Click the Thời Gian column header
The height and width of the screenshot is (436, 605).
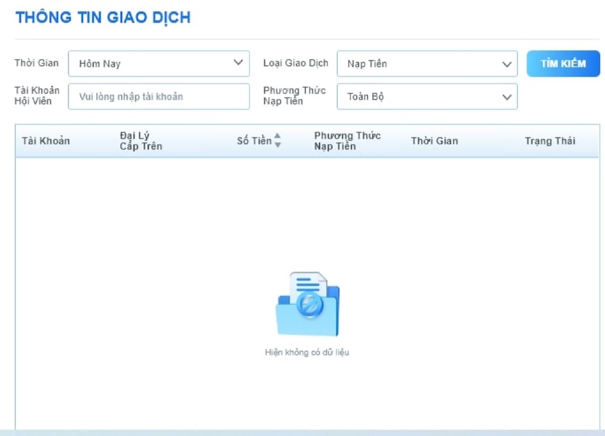[x=434, y=141]
